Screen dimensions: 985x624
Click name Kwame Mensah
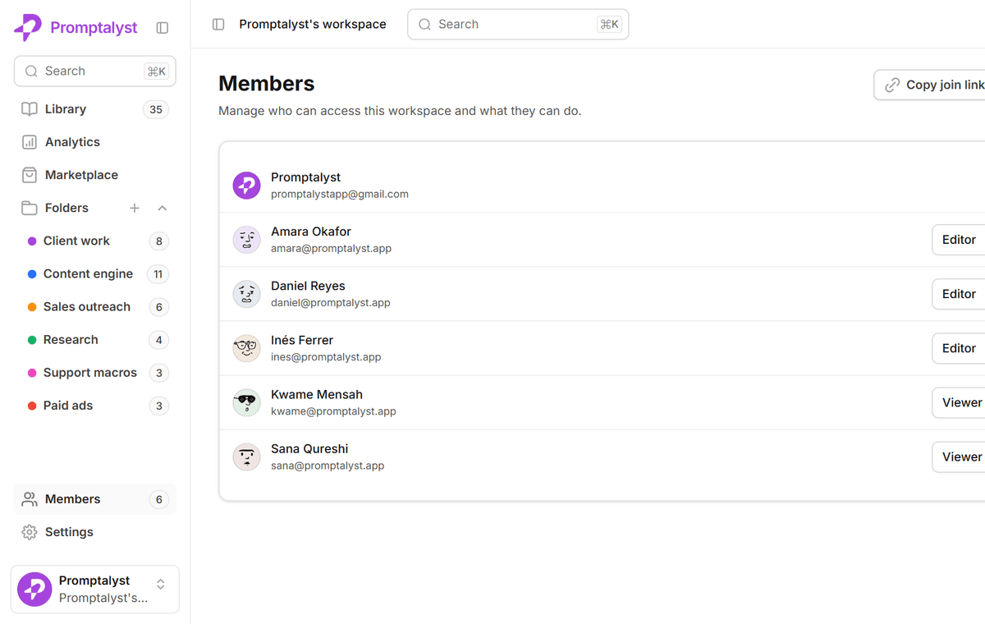tap(317, 394)
